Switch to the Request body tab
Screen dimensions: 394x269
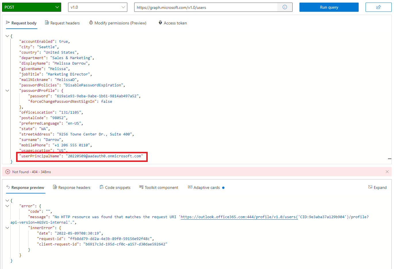[21, 23]
